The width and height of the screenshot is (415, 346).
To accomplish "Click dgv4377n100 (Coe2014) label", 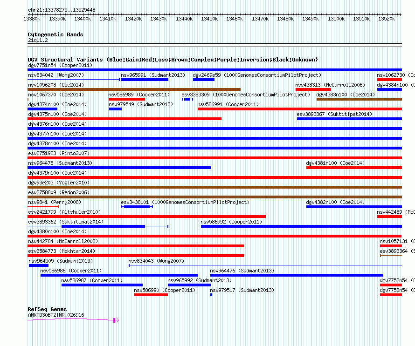I will 57,134.
